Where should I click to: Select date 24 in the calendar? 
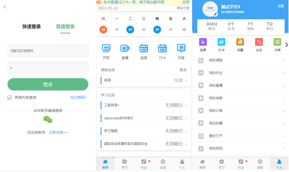130,30
